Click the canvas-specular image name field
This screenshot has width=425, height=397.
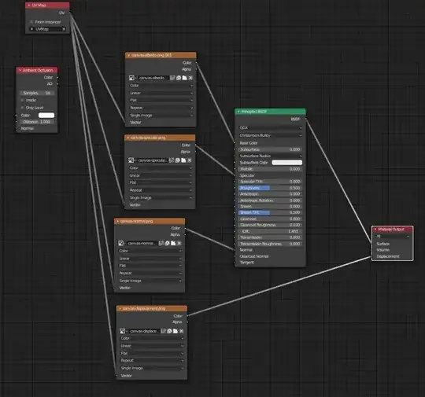pos(152,160)
